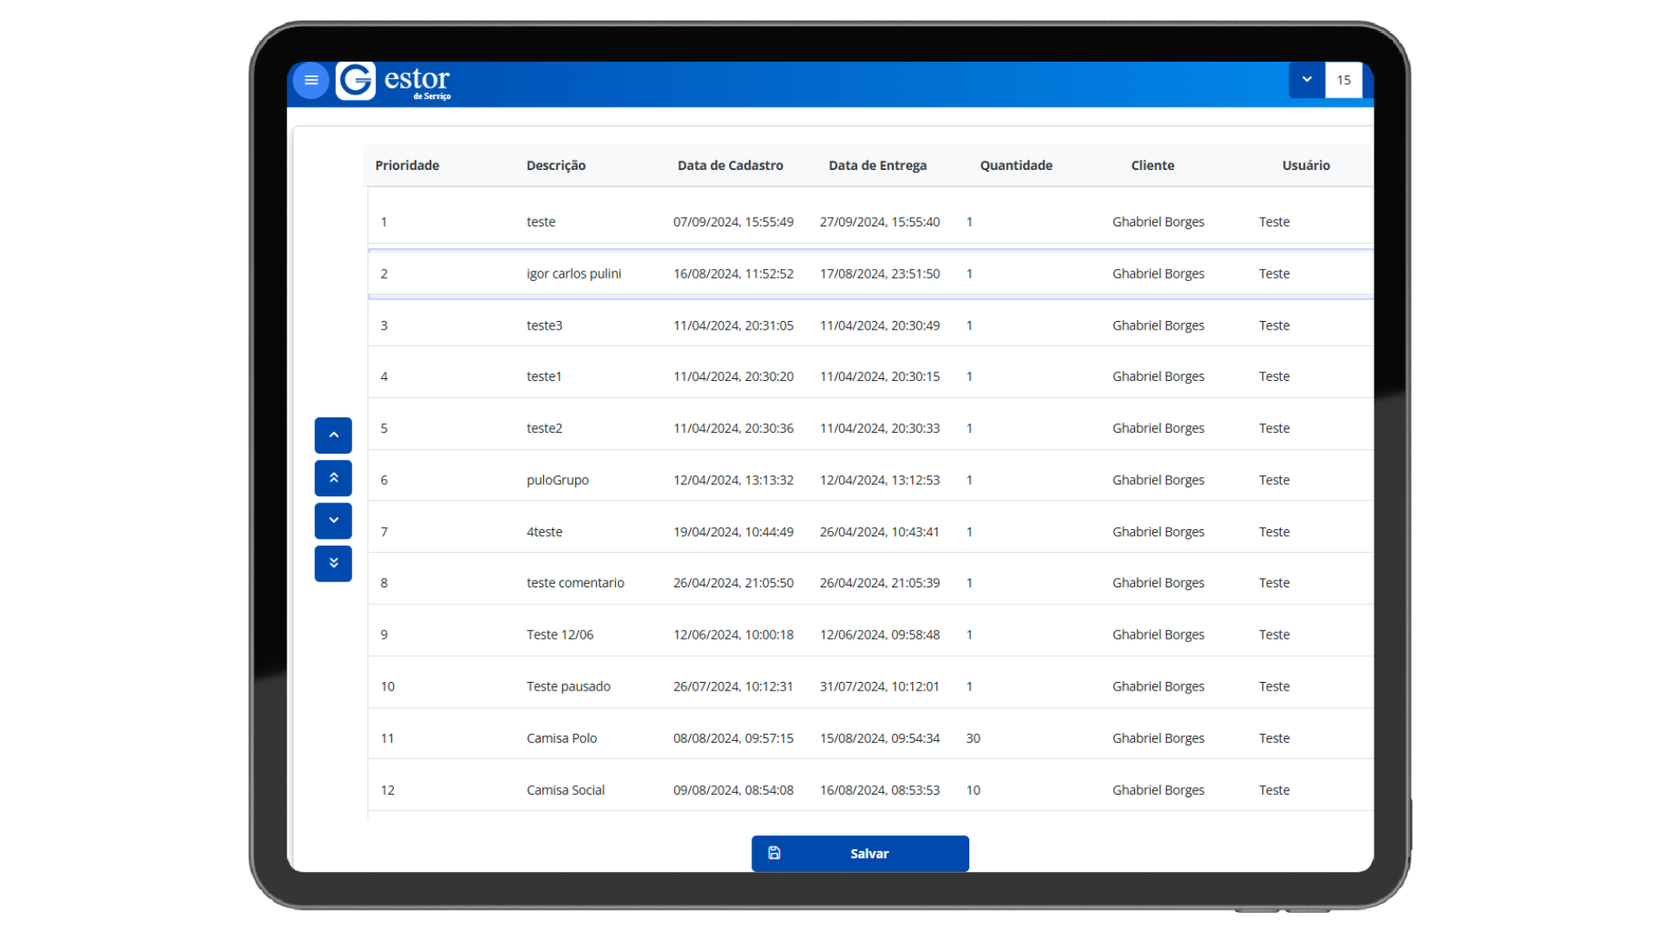Click the save disk icon in Salvar

(x=774, y=854)
